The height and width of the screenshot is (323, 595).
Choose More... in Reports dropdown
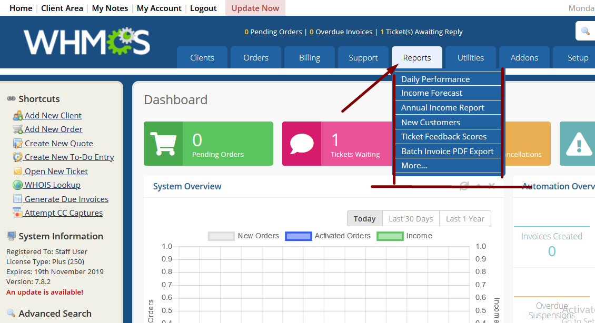coord(448,166)
